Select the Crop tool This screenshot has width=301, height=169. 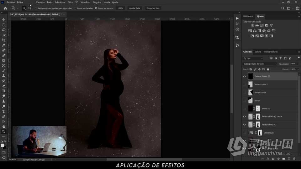point(3,40)
